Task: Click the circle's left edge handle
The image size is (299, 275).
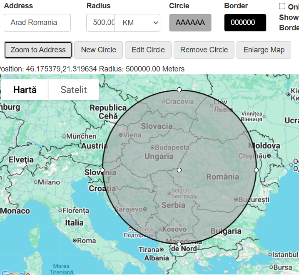Action: point(102,170)
